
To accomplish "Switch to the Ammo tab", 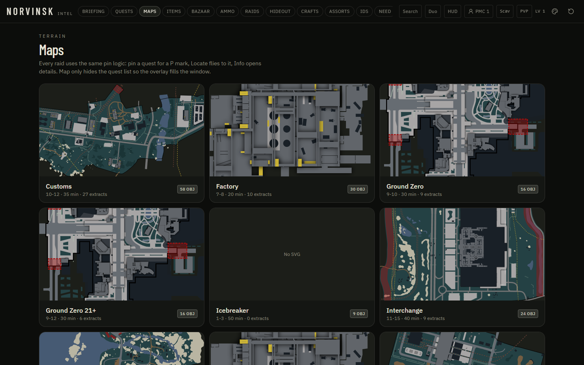I will coord(228,11).
